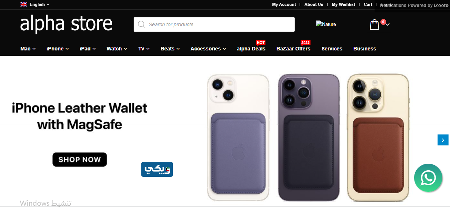Screen dimensions: 450x209
Task: Click the blue wiki watermark logo
Action: [157, 169]
